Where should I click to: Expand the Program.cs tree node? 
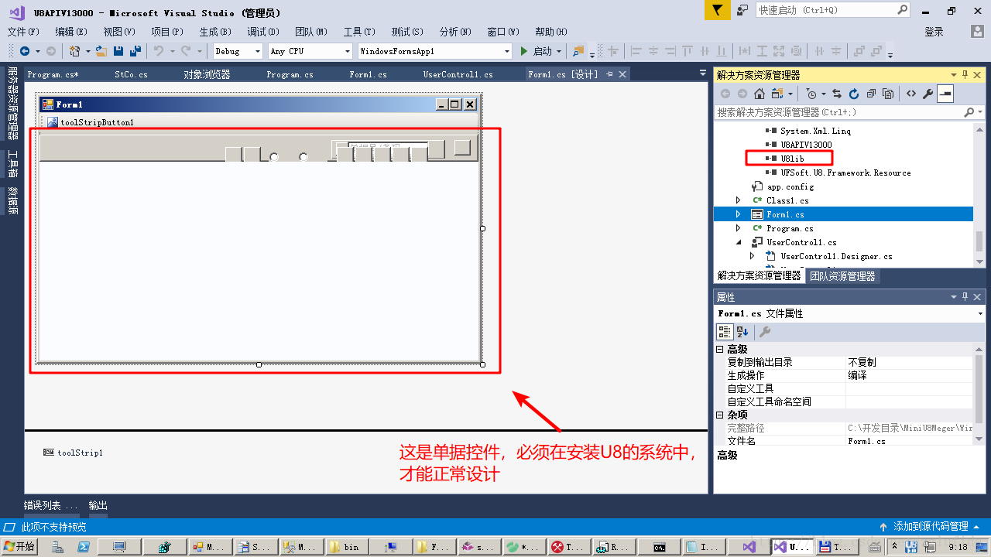tap(738, 228)
